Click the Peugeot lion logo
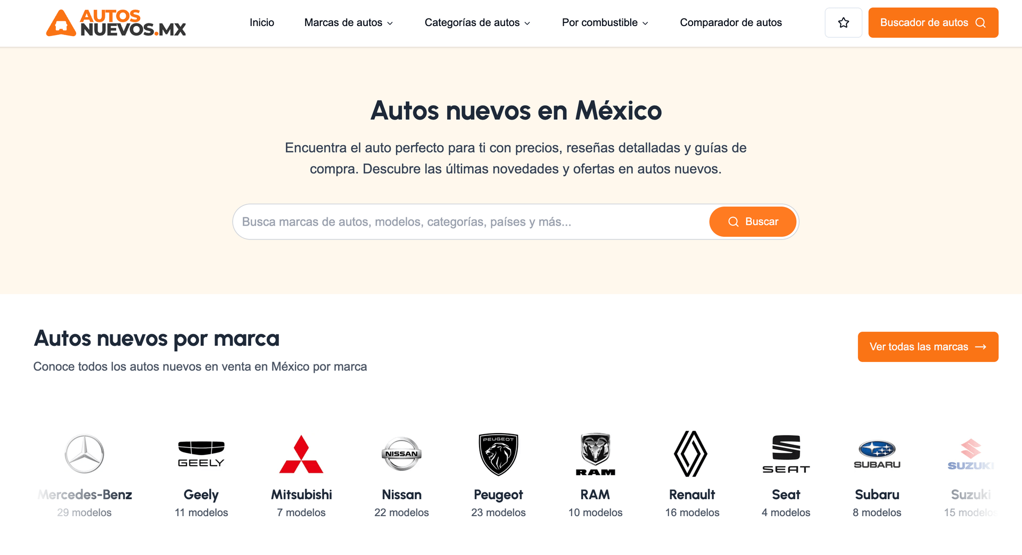This screenshot has width=1022, height=555. [498, 454]
